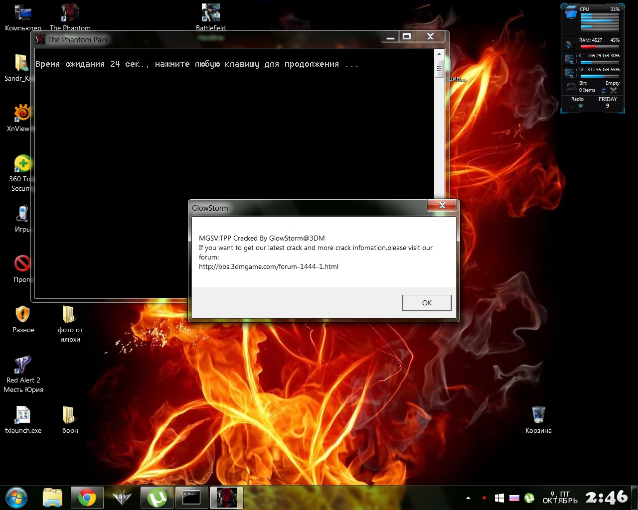Image resolution: width=638 pixels, height=510 pixels.
Task: Click the Show Desktop strip
Action: point(635,498)
